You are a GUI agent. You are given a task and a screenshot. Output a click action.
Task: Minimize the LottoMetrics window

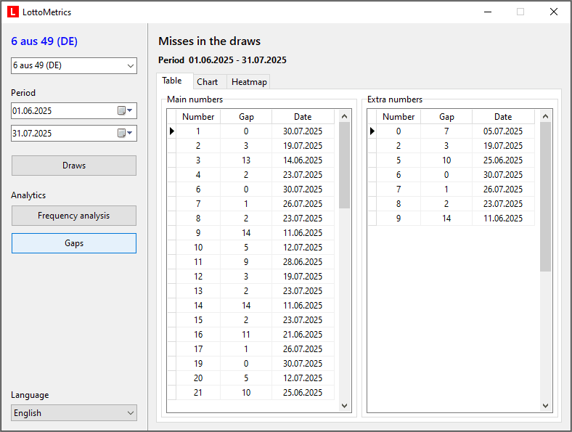(488, 12)
